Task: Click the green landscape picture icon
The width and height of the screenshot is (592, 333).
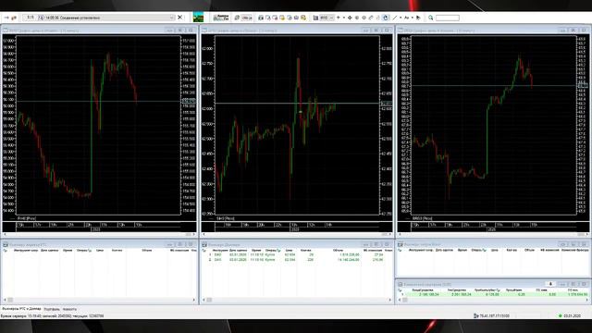Action: click(198, 17)
